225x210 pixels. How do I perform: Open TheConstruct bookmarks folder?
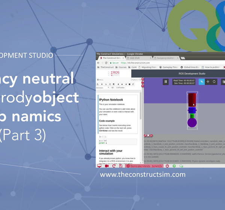pos(105,67)
